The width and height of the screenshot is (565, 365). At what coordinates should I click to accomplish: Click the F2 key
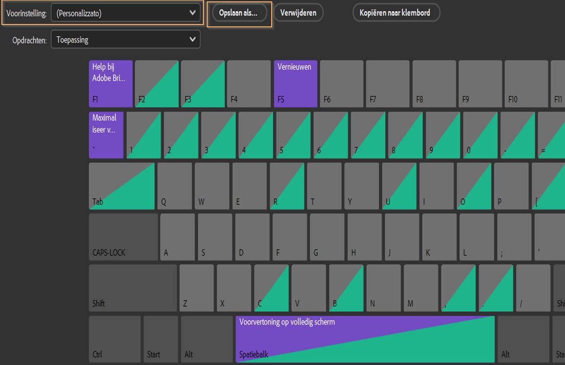click(x=157, y=84)
